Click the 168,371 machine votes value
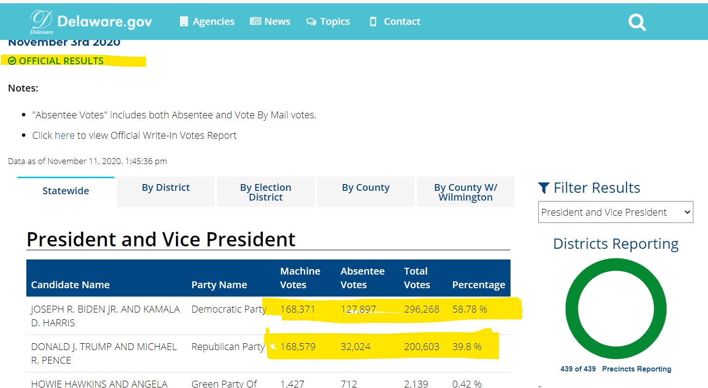Screen dimensions: 708x388 [297, 309]
